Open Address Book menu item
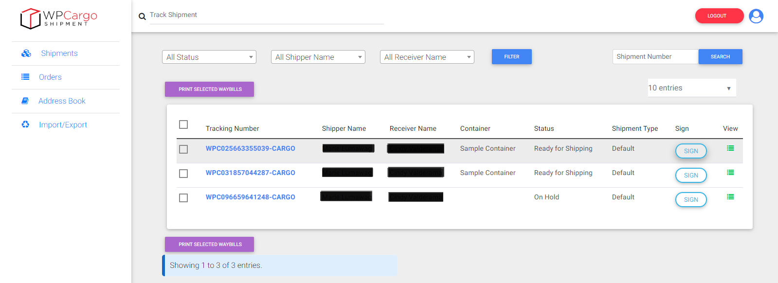This screenshot has height=283, width=778. (62, 101)
